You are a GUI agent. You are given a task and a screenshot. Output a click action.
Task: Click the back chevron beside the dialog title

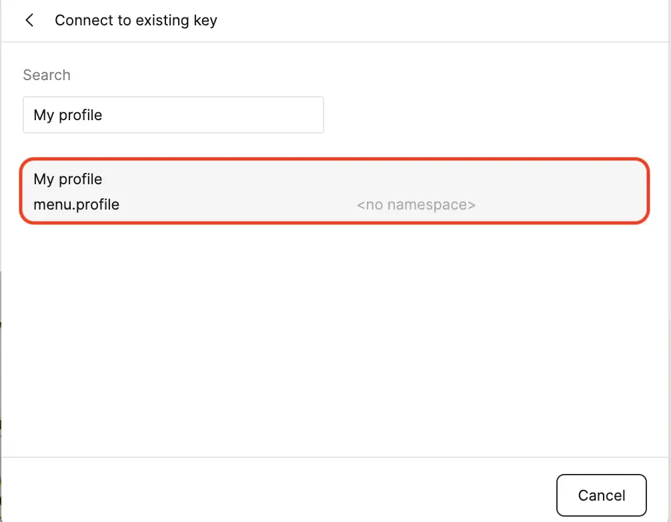click(x=29, y=21)
